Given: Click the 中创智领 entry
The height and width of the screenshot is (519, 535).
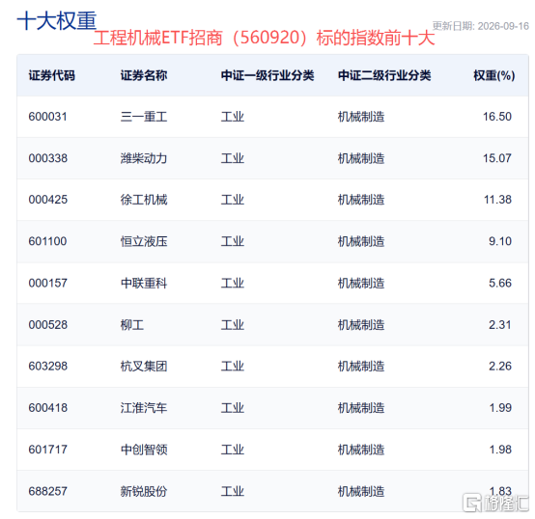Looking at the screenshot, I should click(x=144, y=450).
